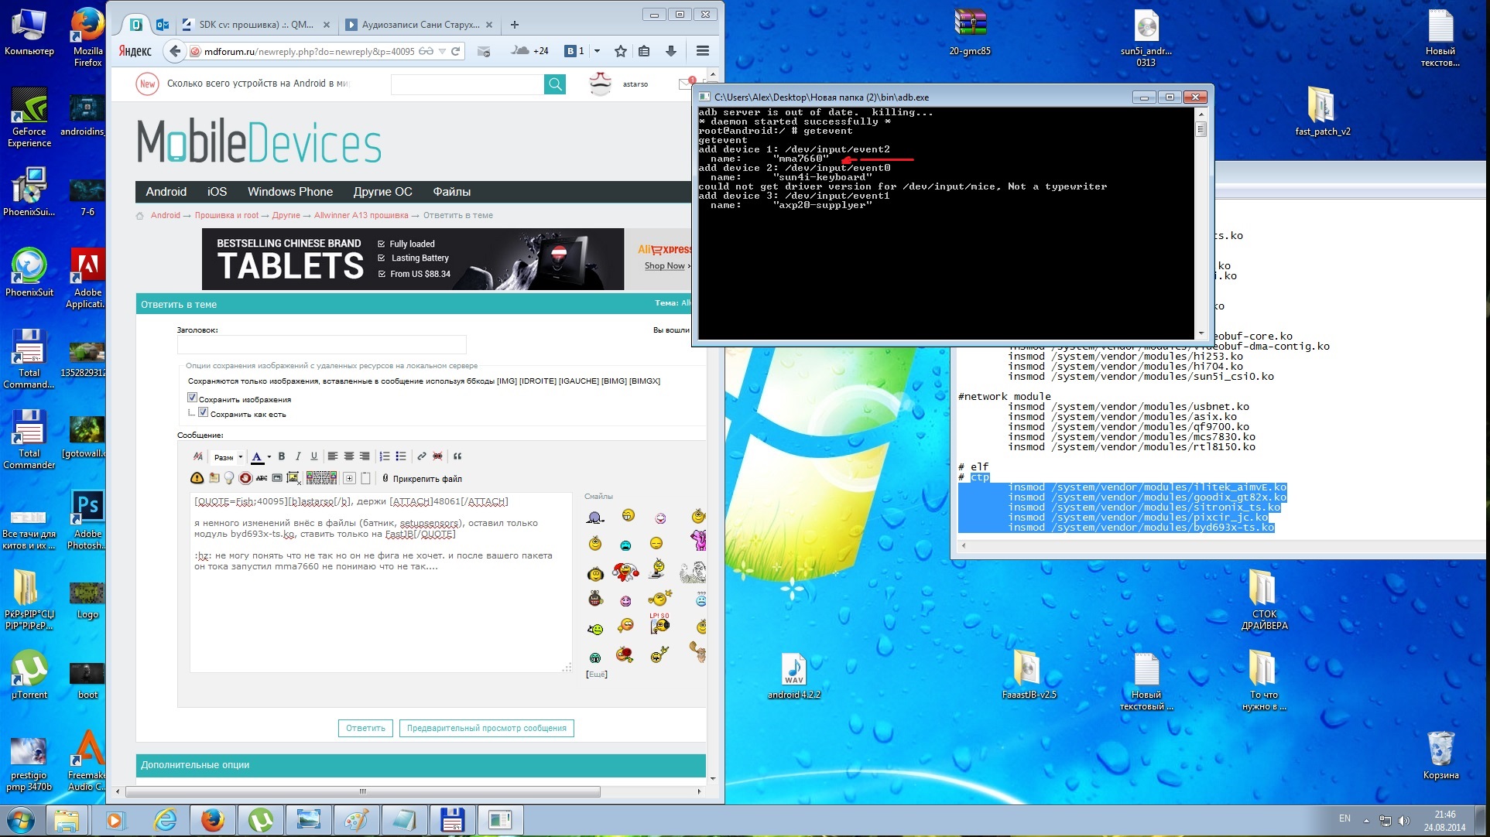Switch to 'Аудиозаписи Сани Старух...' tab
This screenshot has width=1490, height=837.
[x=418, y=25]
